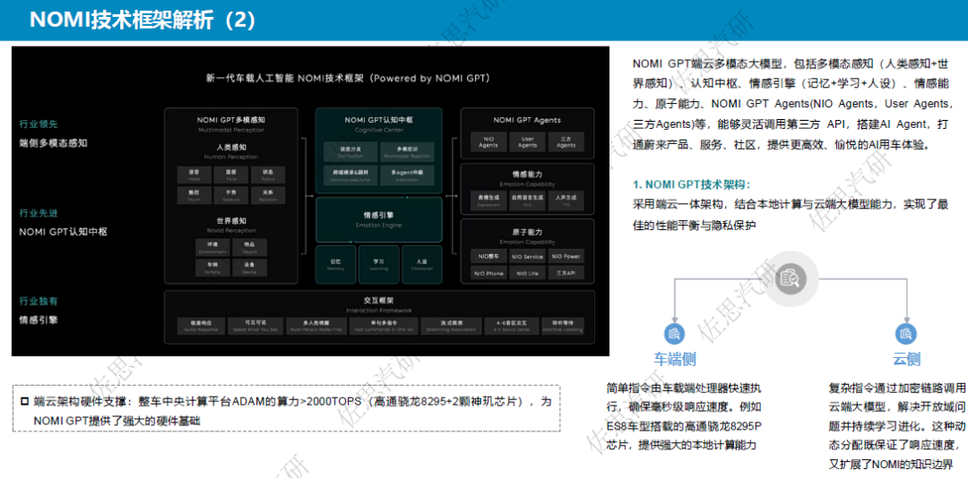
Task: Click the 云侧 label
Action: [906, 359]
